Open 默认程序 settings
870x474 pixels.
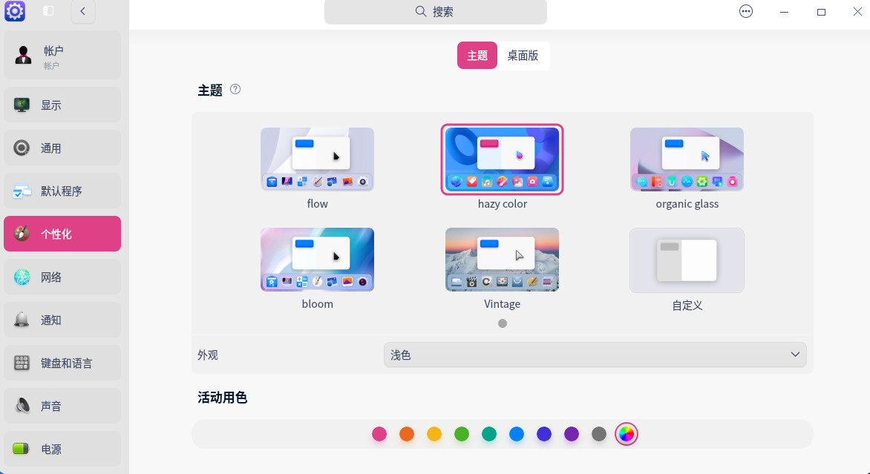[62, 191]
